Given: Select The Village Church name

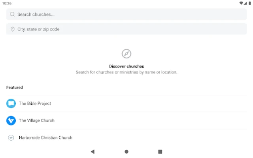Looking at the screenshot, I should coord(37,120).
